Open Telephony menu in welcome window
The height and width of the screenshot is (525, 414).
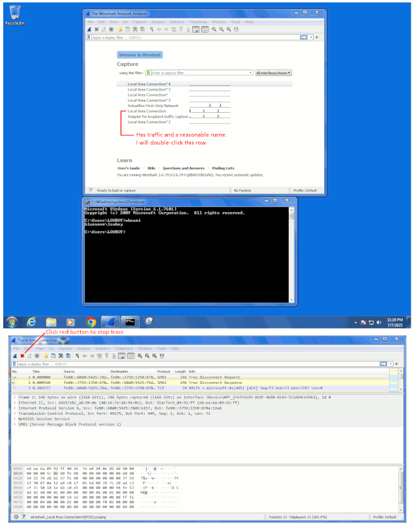[198, 22]
